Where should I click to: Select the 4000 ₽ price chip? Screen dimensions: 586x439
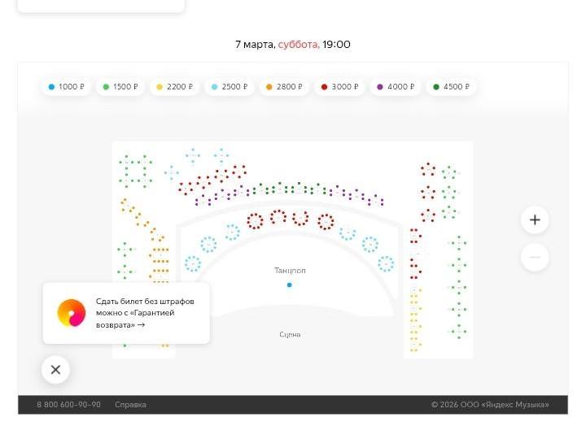click(395, 87)
